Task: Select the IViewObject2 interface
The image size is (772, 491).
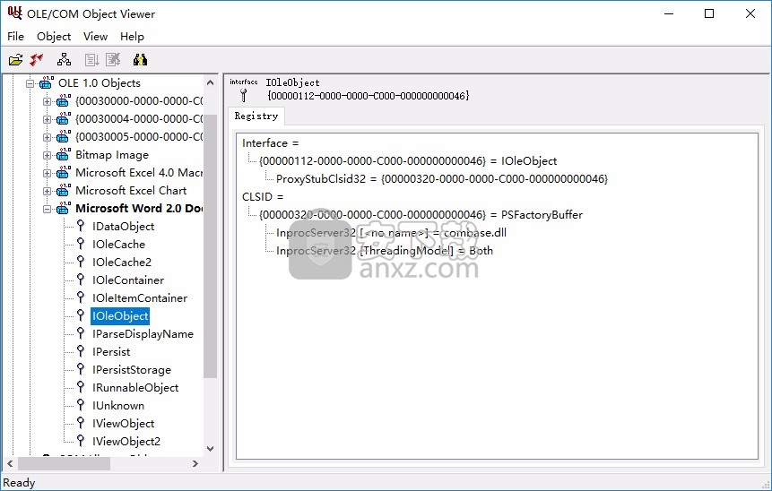Action: (x=126, y=442)
